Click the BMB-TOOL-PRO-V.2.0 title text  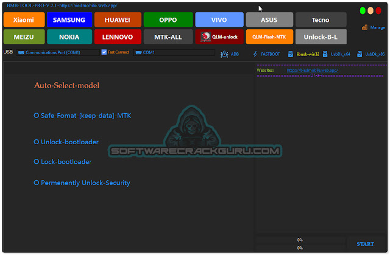62,5
